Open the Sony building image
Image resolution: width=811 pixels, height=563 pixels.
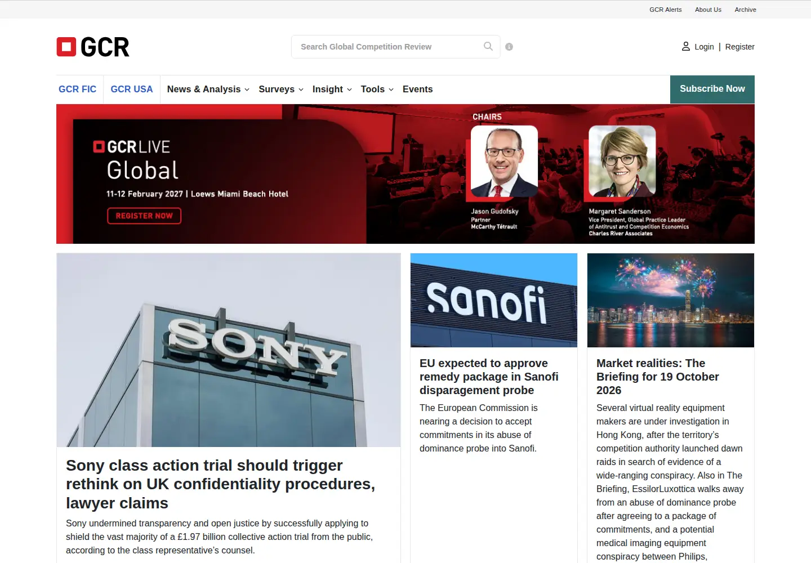tap(229, 350)
